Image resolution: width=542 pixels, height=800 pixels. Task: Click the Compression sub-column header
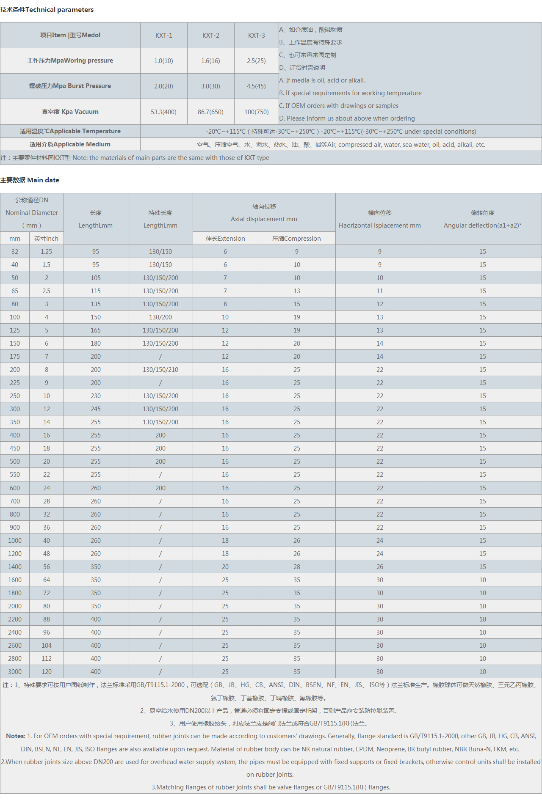click(x=296, y=239)
